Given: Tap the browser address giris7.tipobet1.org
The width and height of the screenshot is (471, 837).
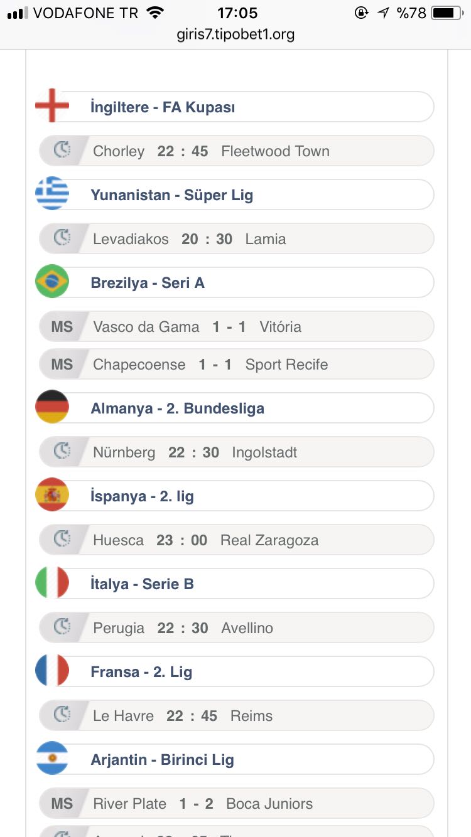Looking at the screenshot, I should pos(235,35).
